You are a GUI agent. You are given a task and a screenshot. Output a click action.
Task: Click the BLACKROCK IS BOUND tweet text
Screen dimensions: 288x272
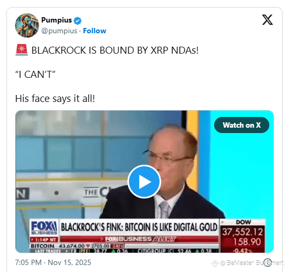[x=115, y=50]
